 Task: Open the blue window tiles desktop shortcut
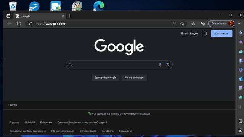56,6
